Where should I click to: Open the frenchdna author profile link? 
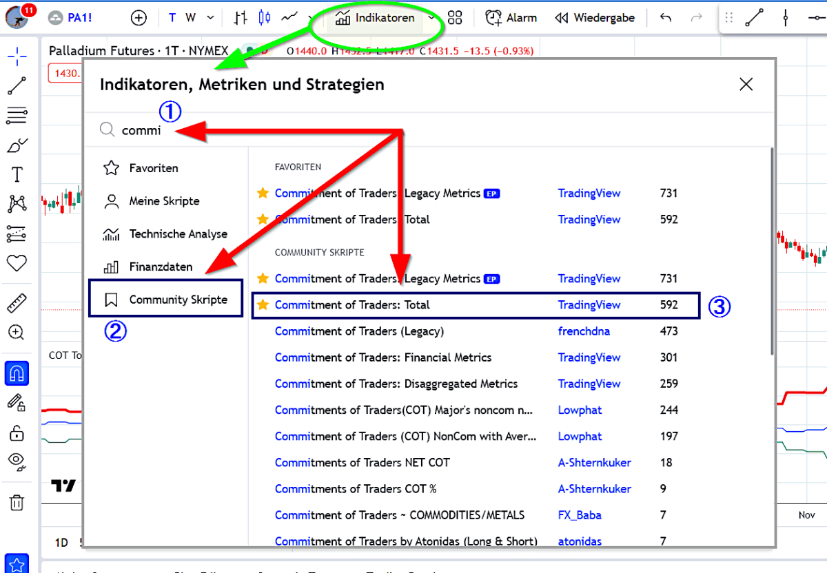click(x=584, y=331)
